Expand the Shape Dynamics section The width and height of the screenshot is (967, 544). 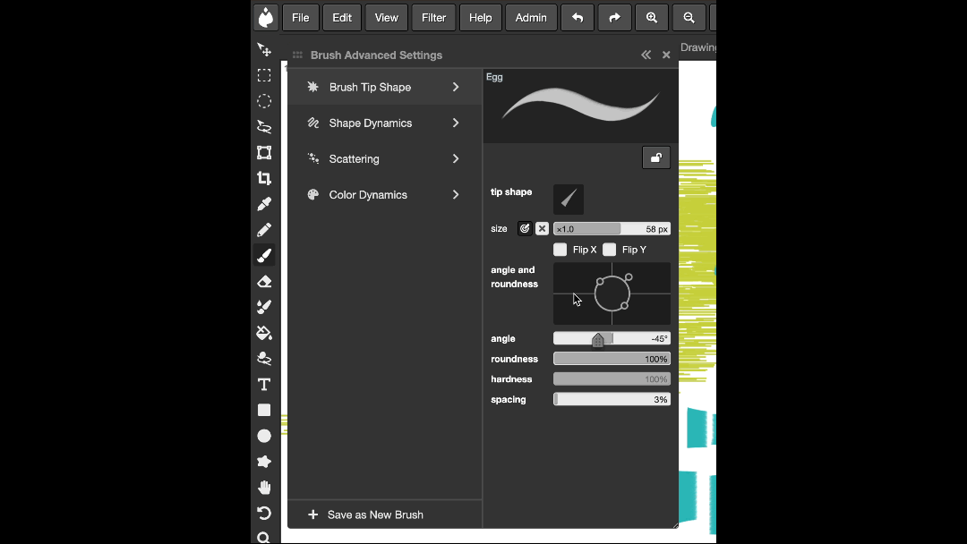[384, 123]
